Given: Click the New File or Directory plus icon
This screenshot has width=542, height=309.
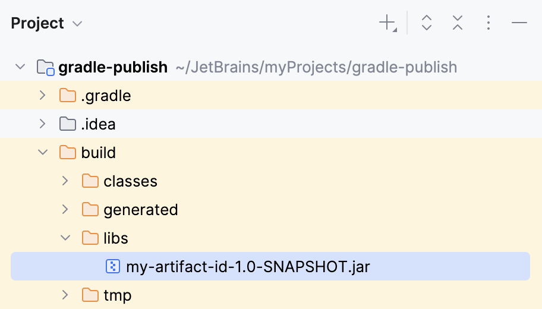Looking at the screenshot, I should [x=387, y=23].
